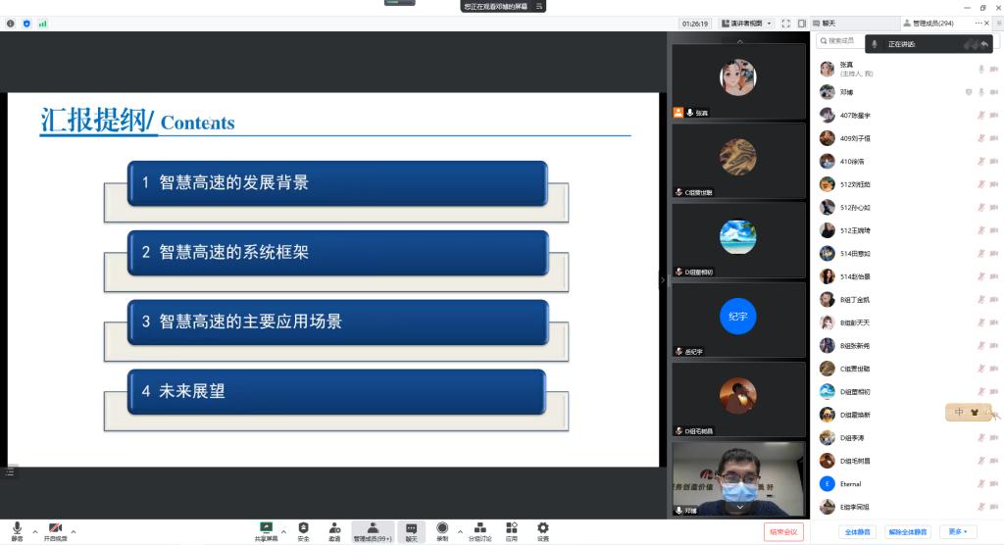The width and height of the screenshot is (1004, 545).
Task: Open 分组讨论 breakout rooms
Action: click(x=479, y=528)
